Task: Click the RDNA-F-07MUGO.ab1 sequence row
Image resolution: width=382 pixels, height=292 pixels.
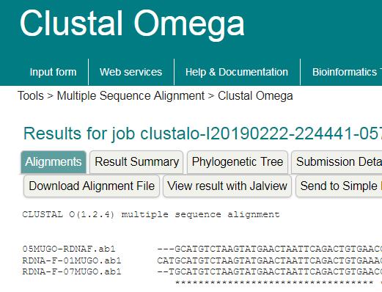Action: pos(202,271)
